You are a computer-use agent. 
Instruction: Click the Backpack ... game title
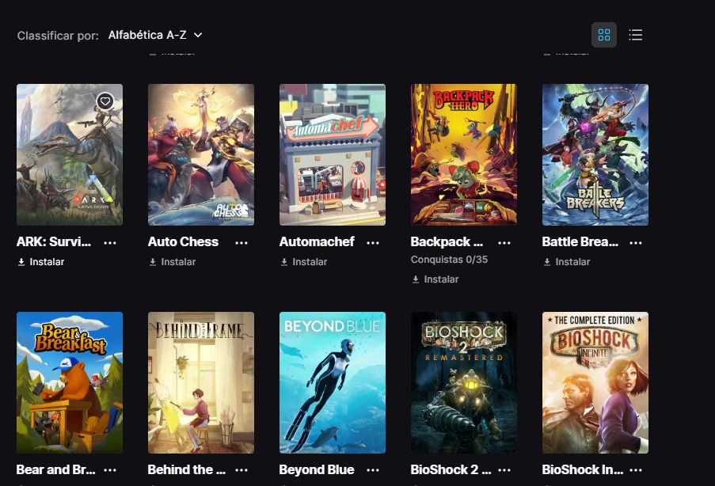(x=447, y=241)
